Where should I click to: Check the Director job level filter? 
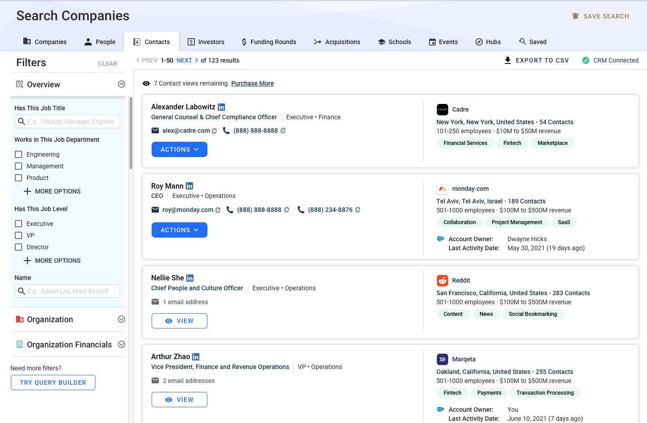click(18, 247)
